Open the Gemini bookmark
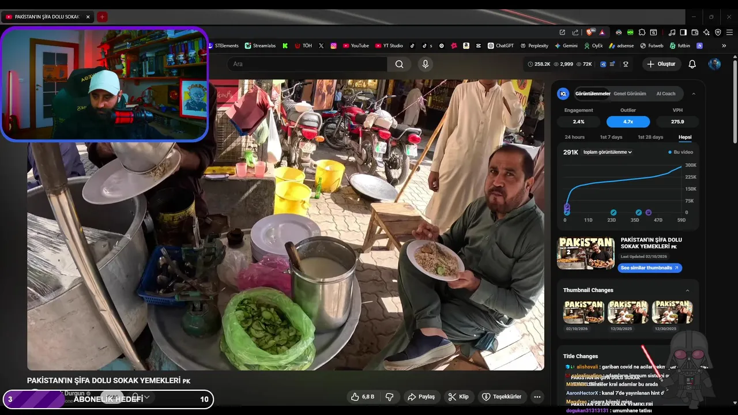 pos(566,46)
